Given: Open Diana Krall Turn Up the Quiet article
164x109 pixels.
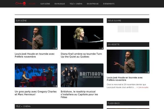Looking at the screenshot, I should tap(81, 55).
